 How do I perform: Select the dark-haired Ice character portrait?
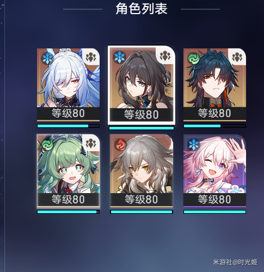[x=142, y=85]
